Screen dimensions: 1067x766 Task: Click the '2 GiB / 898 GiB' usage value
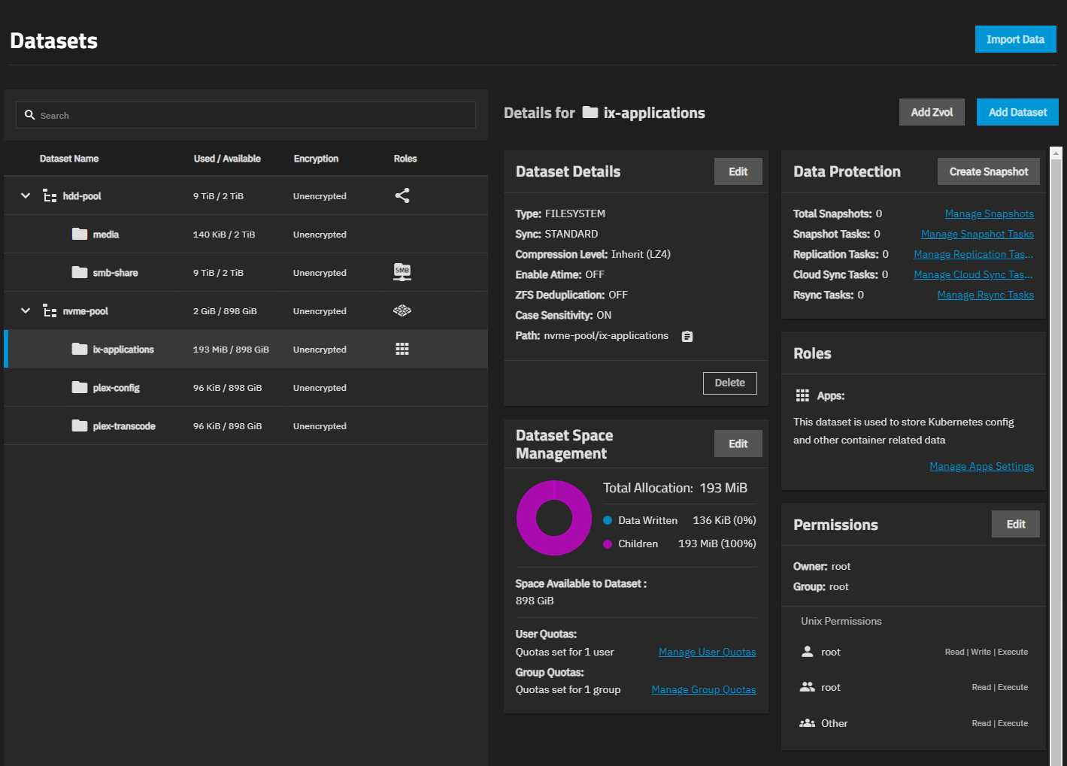(x=225, y=310)
